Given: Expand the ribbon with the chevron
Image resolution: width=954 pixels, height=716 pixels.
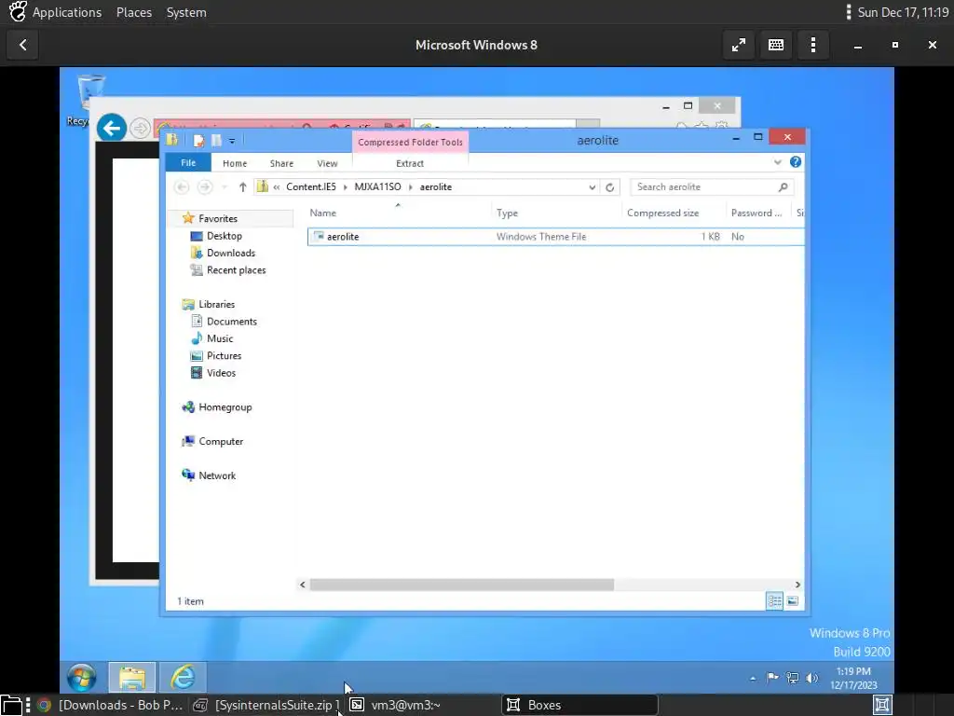Looking at the screenshot, I should pyautogui.click(x=777, y=162).
